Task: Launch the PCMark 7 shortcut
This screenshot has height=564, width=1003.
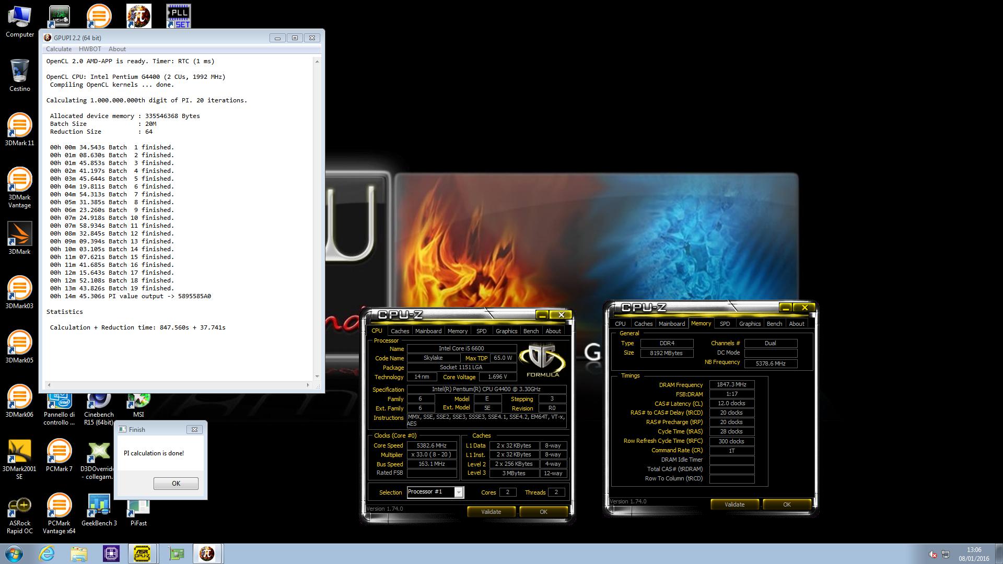Action: (59, 455)
